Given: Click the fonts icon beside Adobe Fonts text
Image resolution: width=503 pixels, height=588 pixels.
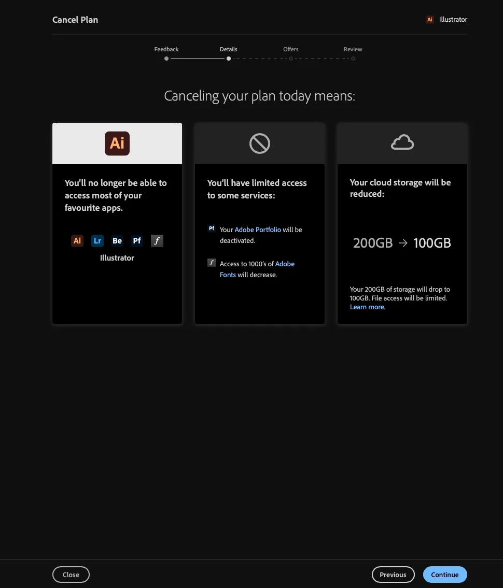Looking at the screenshot, I should point(212,263).
